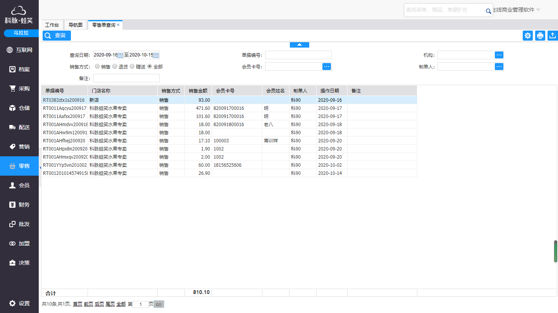Click the 后页 pagination link
The width and height of the screenshot is (558, 313).
click(99, 304)
